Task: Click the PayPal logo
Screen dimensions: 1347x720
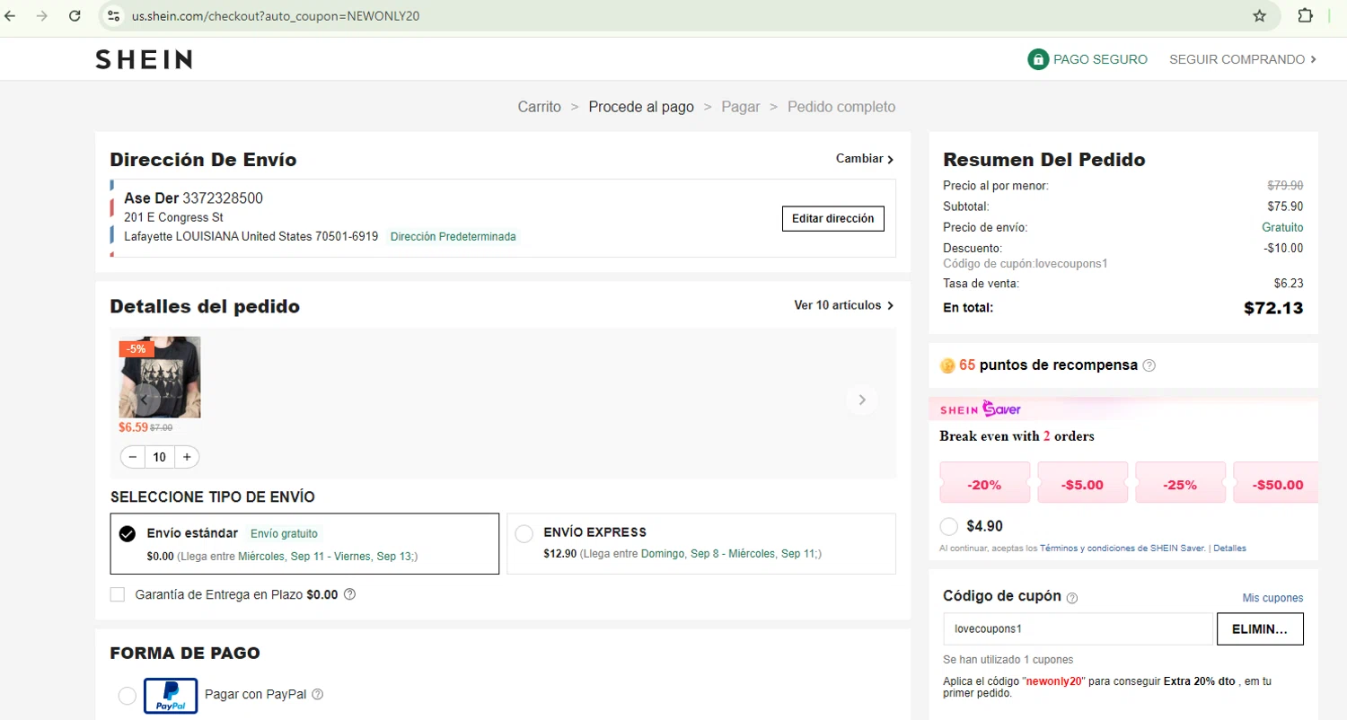Action: pyautogui.click(x=171, y=696)
